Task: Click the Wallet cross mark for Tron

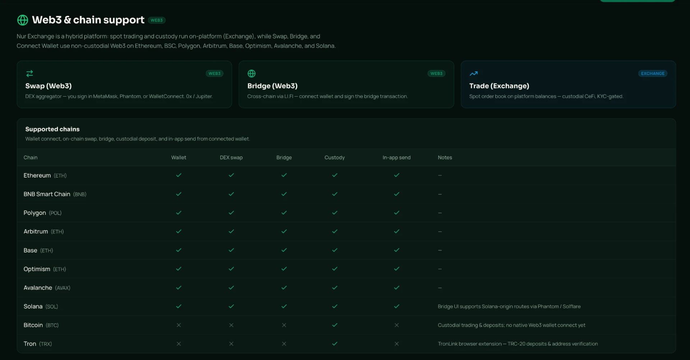Action: (x=179, y=343)
